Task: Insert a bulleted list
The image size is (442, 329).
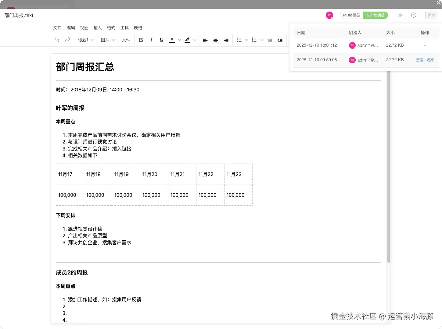Action: coord(239,40)
